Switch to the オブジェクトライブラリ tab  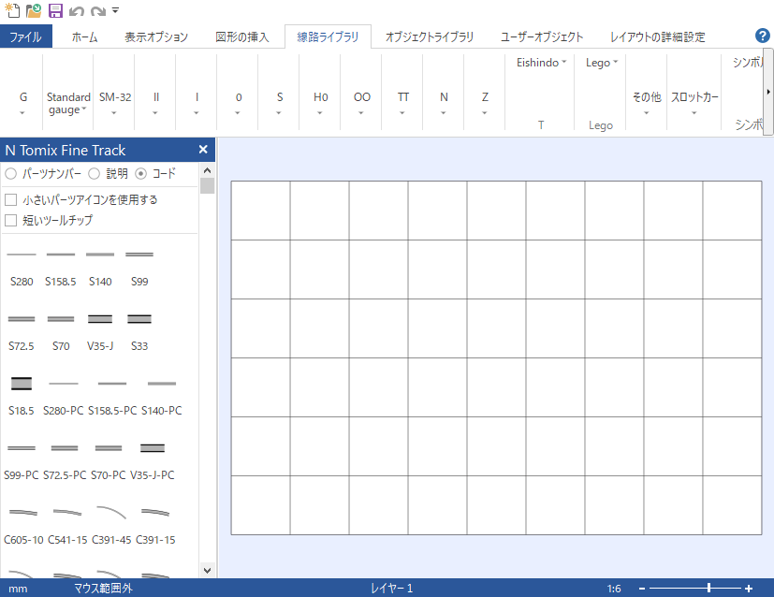(x=429, y=37)
